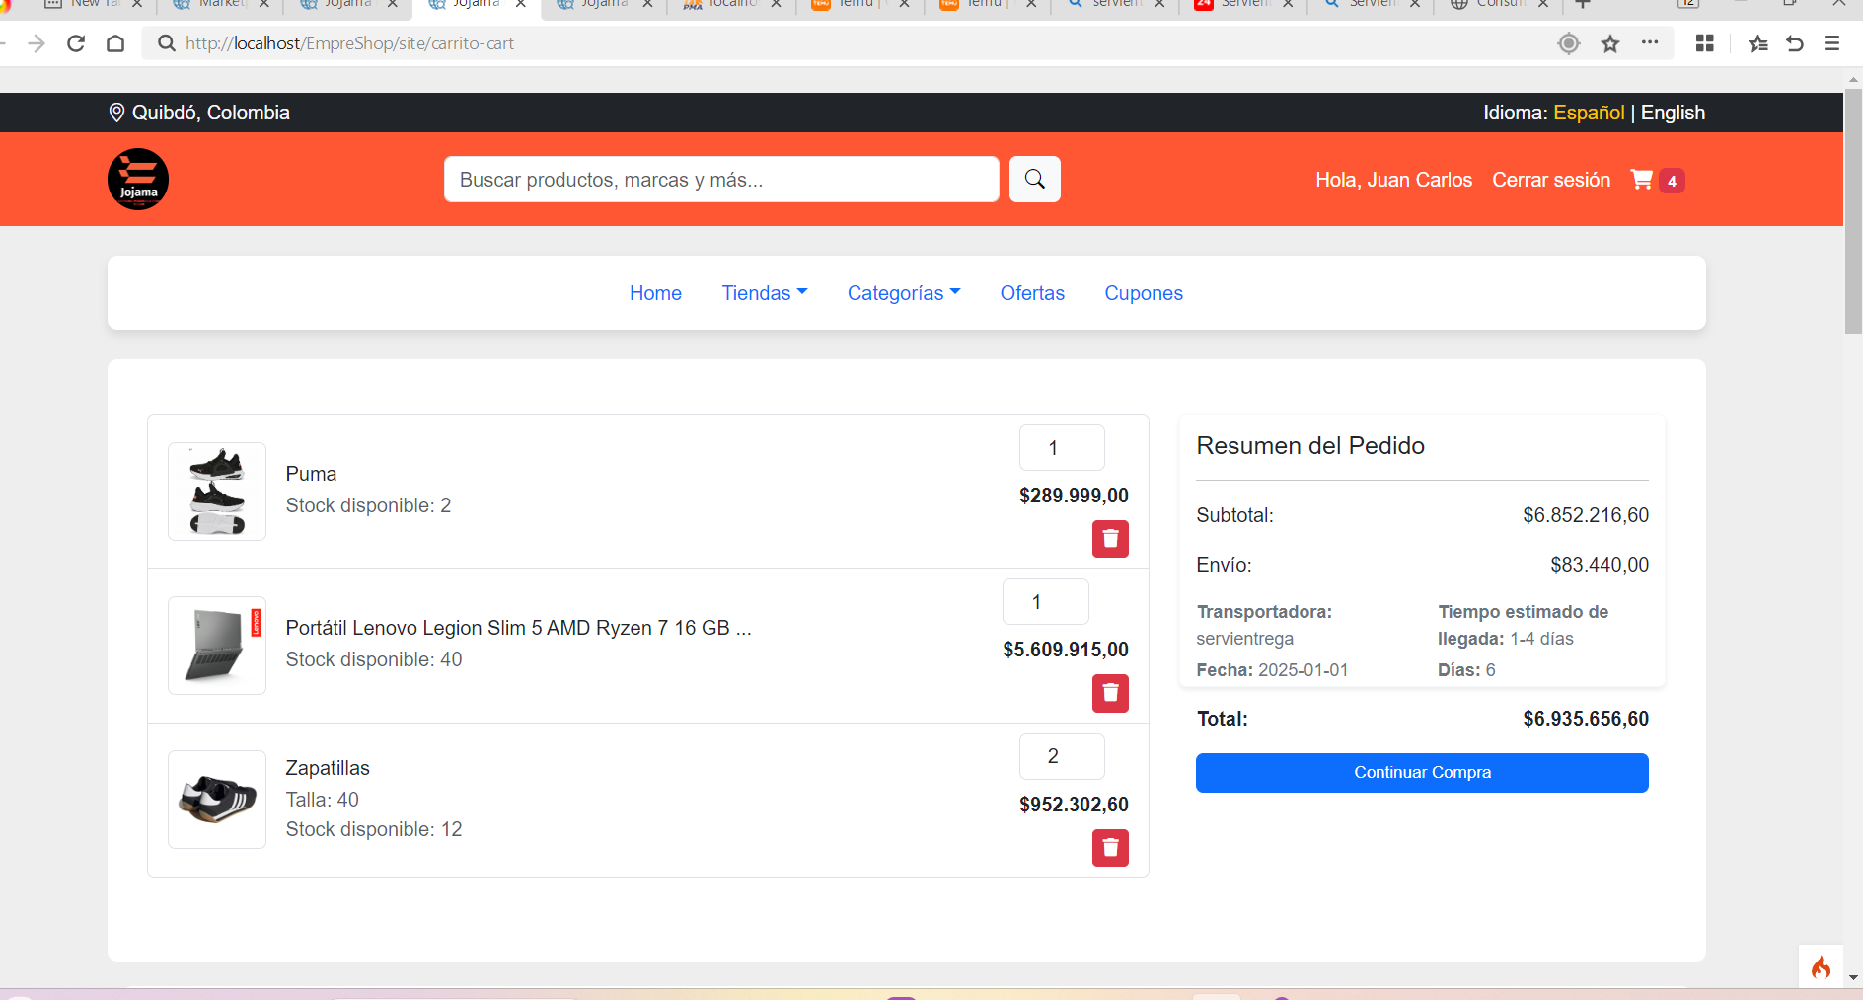This screenshot has width=1863, height=1000.
Task: Click the Cerrar sesión link
Action: pos(1550,180)
